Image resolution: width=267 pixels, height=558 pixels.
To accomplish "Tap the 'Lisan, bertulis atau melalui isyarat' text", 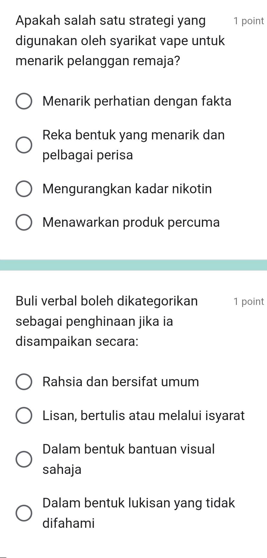I will (144, 416).
